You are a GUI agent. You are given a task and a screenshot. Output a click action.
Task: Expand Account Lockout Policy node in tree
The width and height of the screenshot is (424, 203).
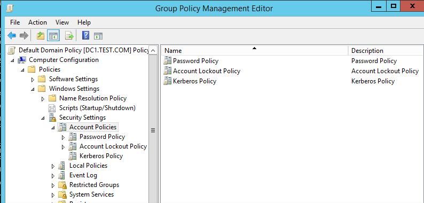(63, 147)
